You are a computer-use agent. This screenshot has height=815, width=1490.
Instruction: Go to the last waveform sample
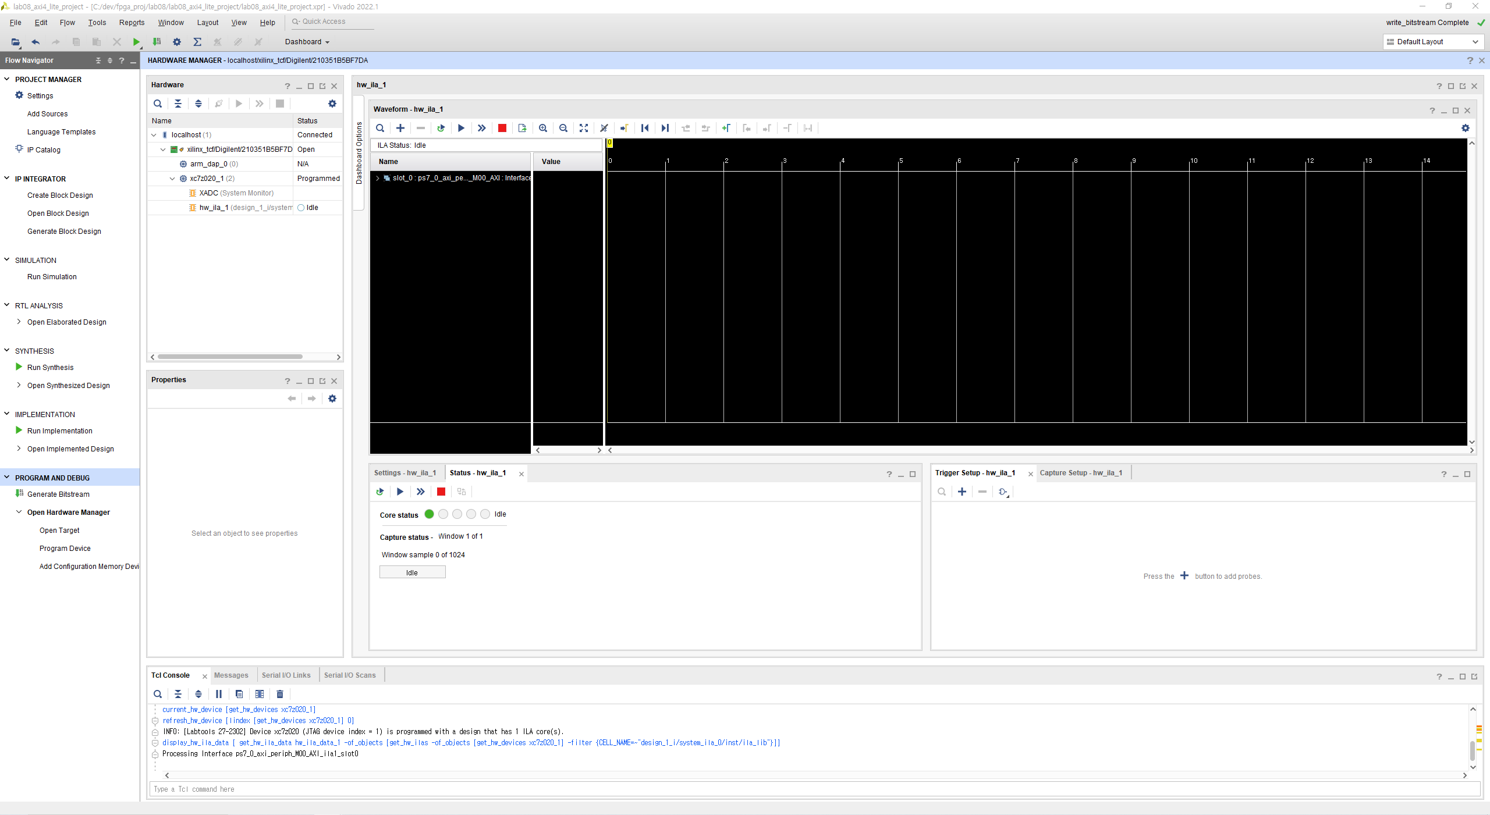point(665,128)
